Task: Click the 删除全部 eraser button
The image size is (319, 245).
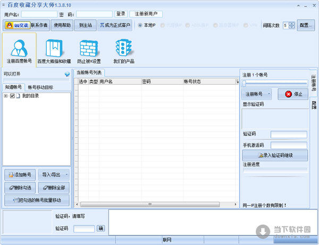Action: coord(54,188)
